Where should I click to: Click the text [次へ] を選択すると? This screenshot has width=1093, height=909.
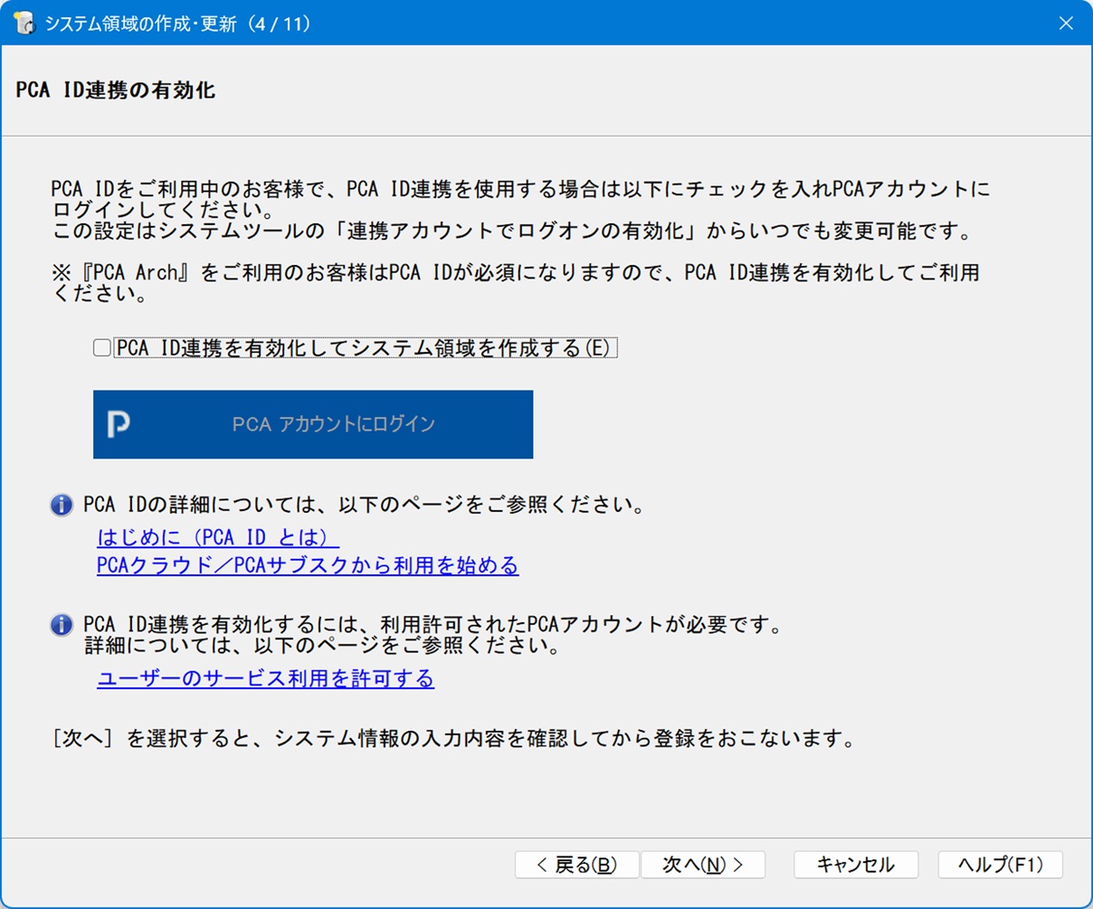pyautogui.click(x=453, y=739)
